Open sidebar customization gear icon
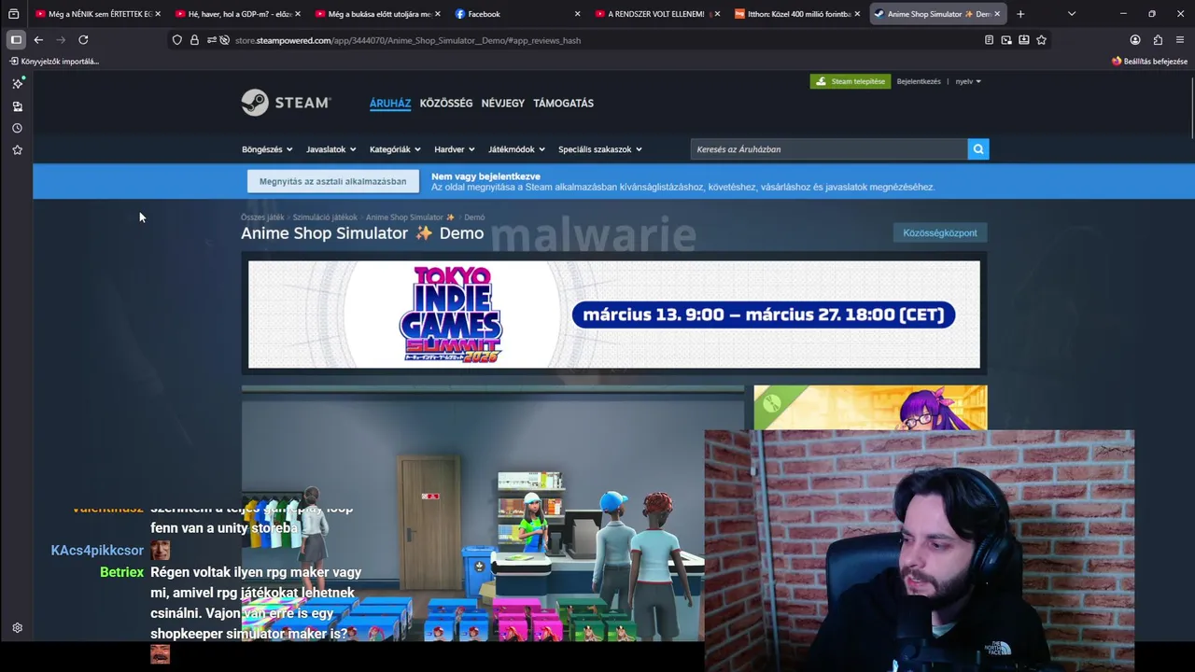This screenshot has height=672, width=1195. (17, 628)
